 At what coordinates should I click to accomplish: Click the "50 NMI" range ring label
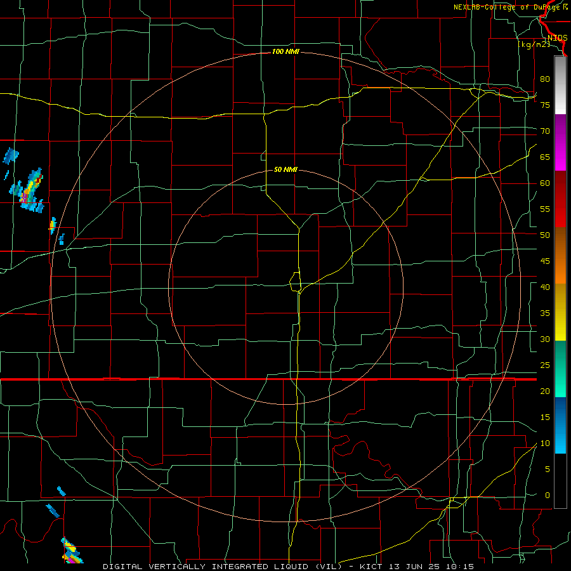[x=285, y=169]
